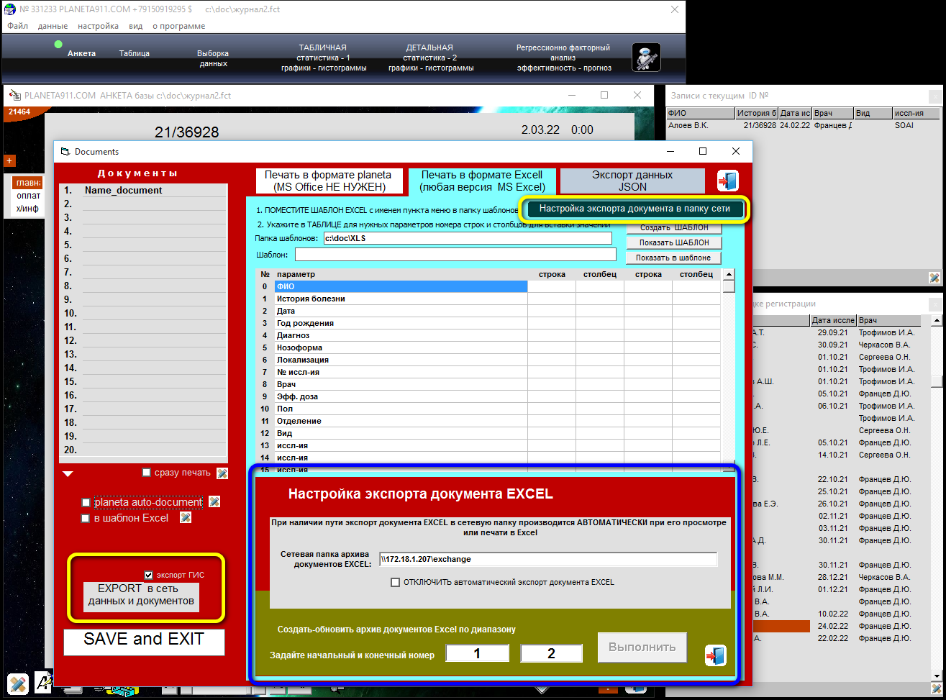Viewport: 946px width, 700px height.
Task: Click the orange plus expander on the left edge
Action: tap(10, 160)
